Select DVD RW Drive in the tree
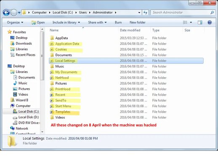 click(x=26, y=123)
